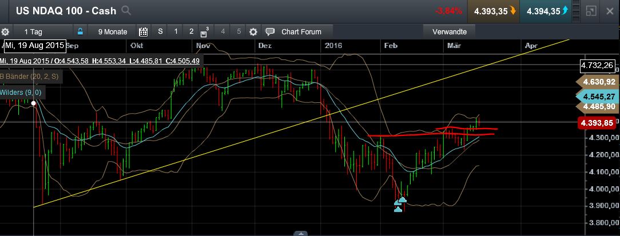Click the US NDAQ 100 - Cash title
Screen dimensions: 620x236
point(66,11)
